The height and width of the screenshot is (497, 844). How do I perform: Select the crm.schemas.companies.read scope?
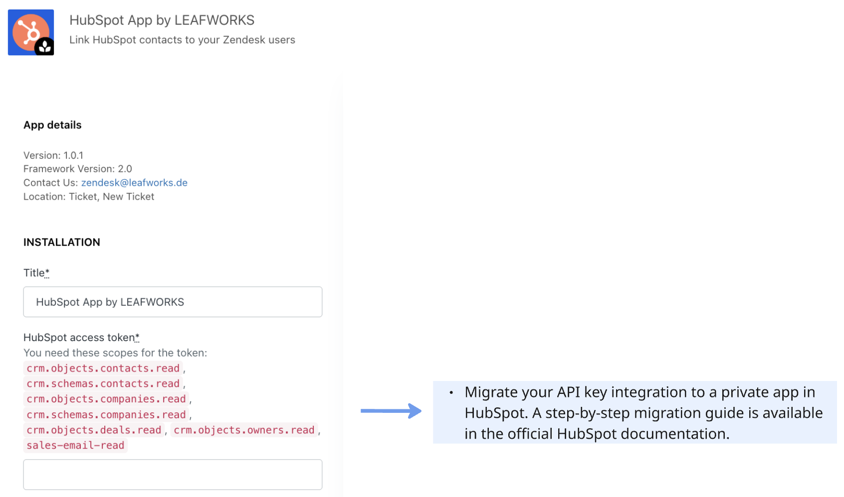pyautogui.click(x=106, y=415)
